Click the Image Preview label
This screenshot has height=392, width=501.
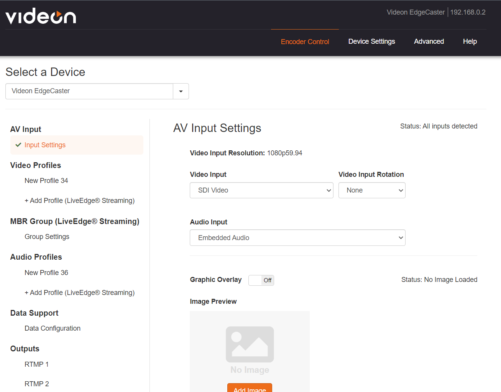pyautogui.click(x=214, y=301)
